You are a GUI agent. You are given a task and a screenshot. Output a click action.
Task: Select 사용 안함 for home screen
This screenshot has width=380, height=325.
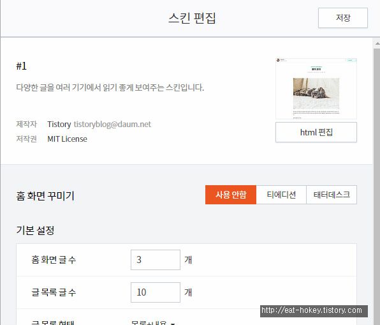point(231,195)
